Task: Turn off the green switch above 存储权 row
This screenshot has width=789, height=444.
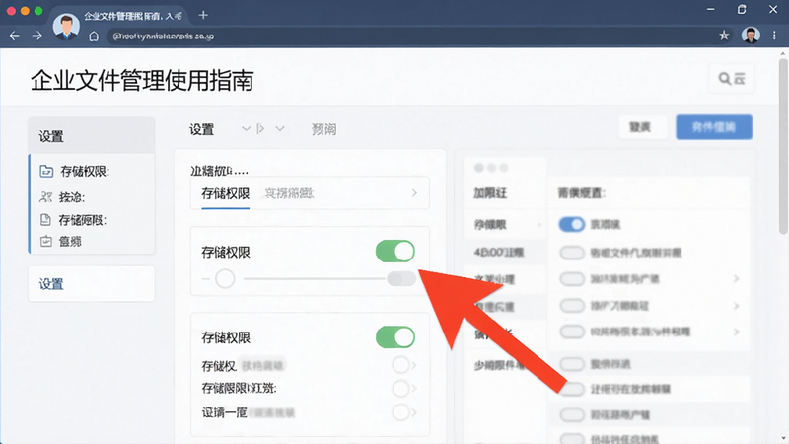Action: [x=395, y=337]
